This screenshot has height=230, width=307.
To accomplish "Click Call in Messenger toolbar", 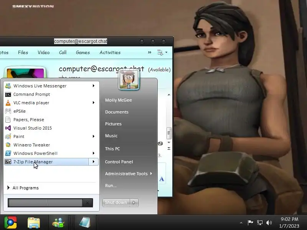I will tap(63, 53).
